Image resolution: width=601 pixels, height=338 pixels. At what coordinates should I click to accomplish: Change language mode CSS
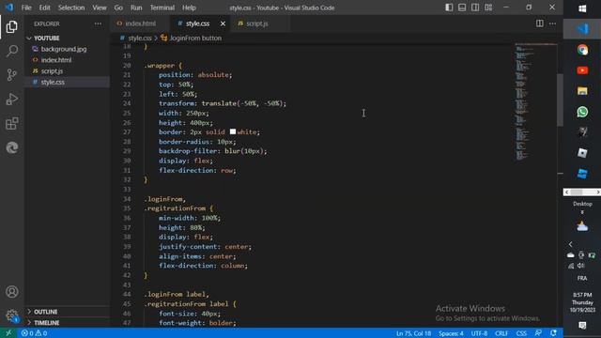[521, 333]
